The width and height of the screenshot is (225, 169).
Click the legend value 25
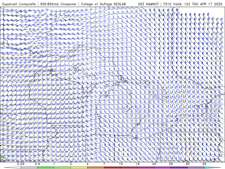171,164
